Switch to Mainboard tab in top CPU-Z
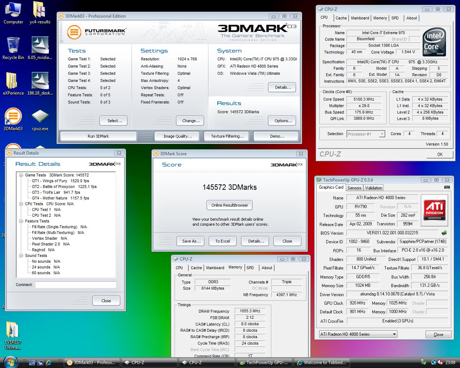460x368 pixels. (360, 18)
